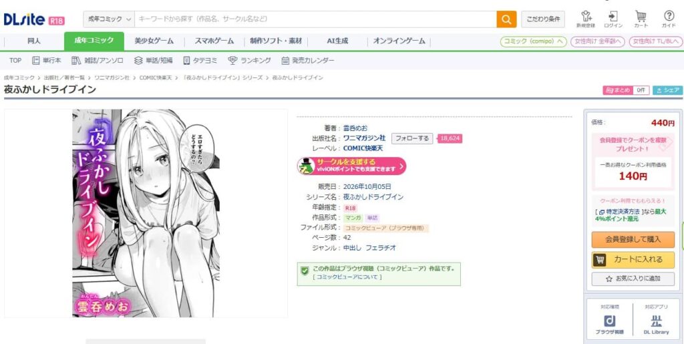Open こだわり条件 advanced search
Screen dimensions: 684x344
[542, 19]
